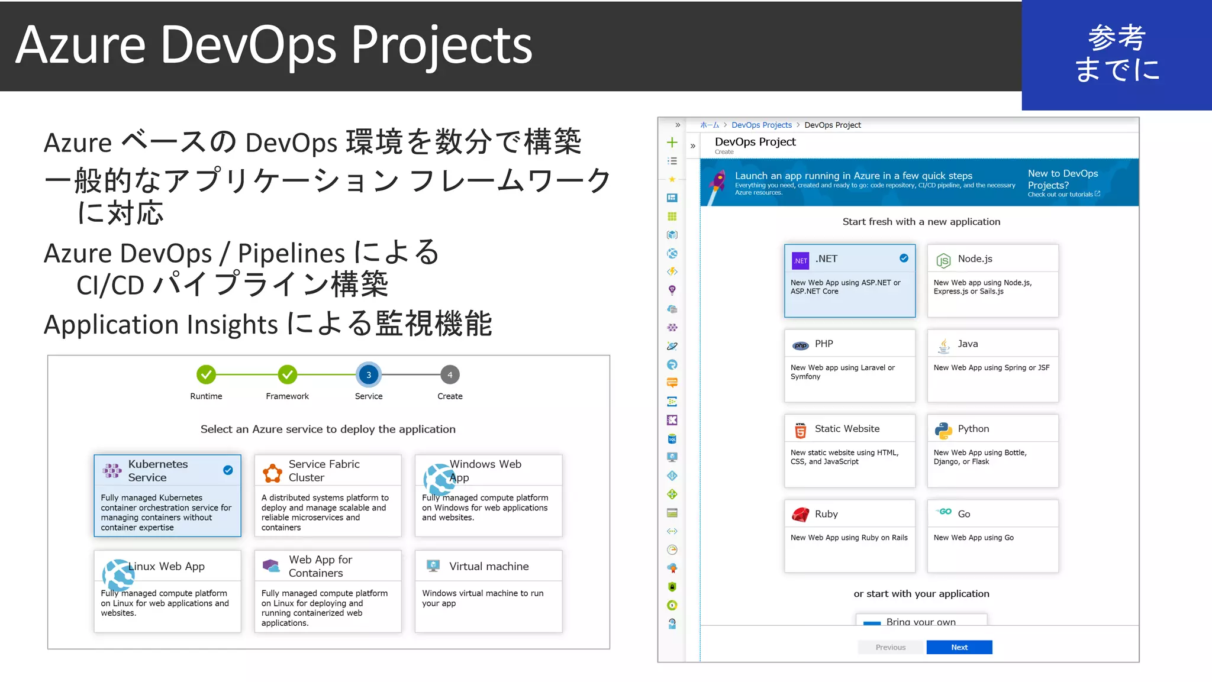
Task: Click New to DevOps Projects? banner text
Action: click(1063, 179)
